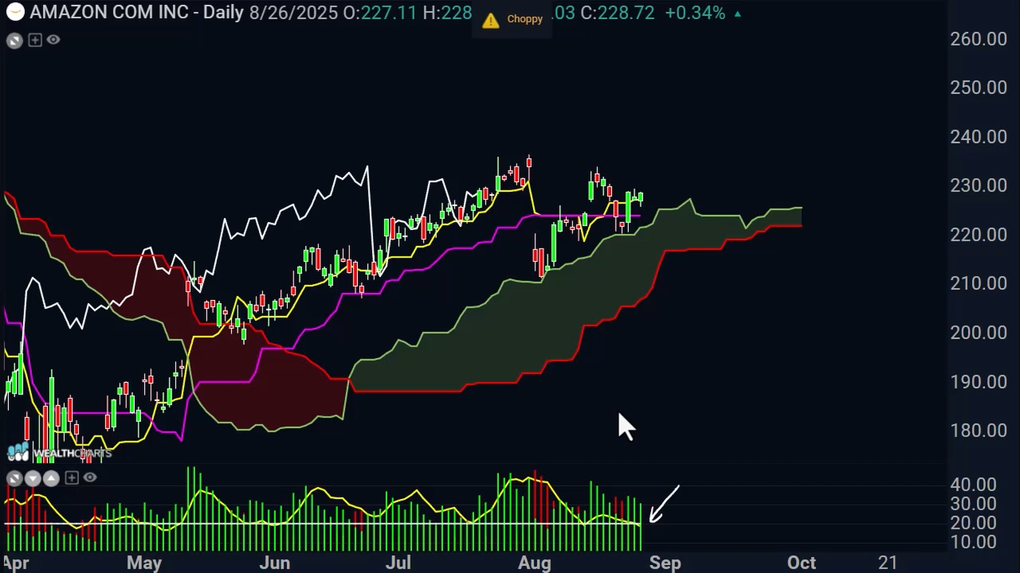Image resolution: width=1020 pixels, height=573 pixels.
Task: Click the AMAZON COM INC - Daily title
Action: (x=137, y=12)
